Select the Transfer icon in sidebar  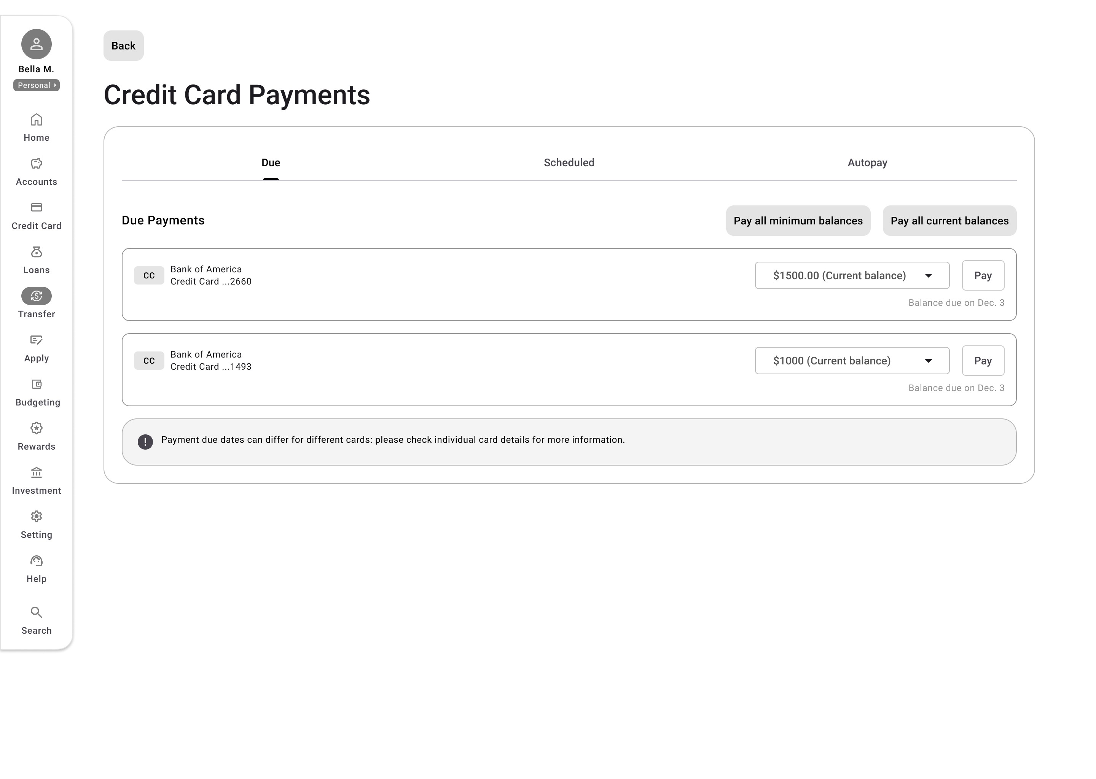(x=37, y=296)
